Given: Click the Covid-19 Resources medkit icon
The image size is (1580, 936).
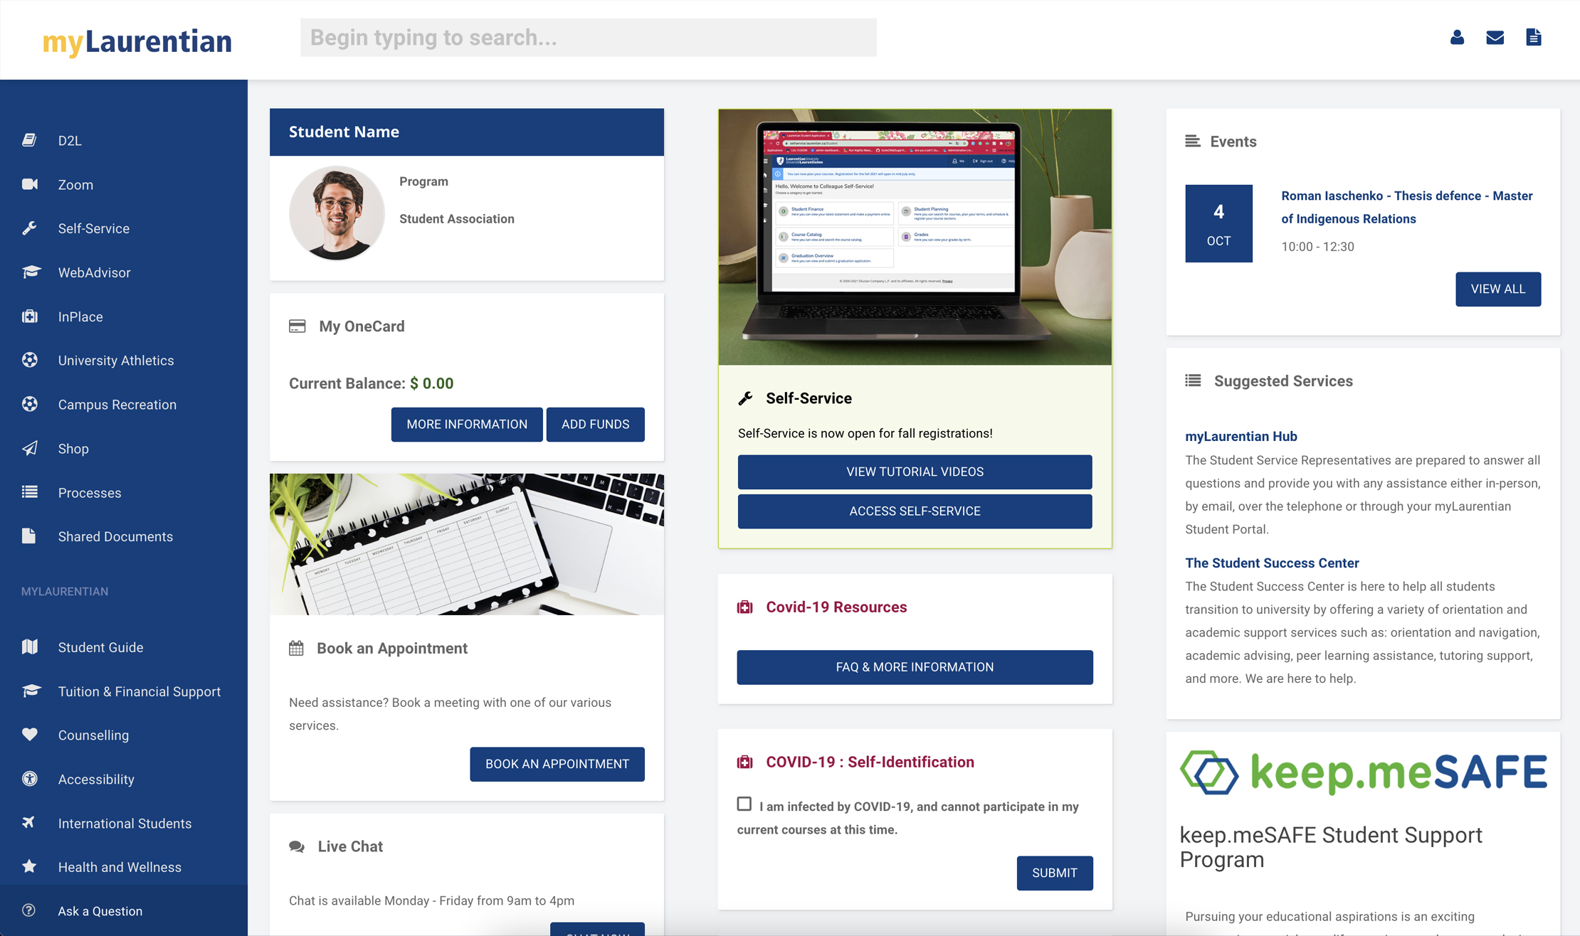Looking at the screenshot, I should coord(744,607).
